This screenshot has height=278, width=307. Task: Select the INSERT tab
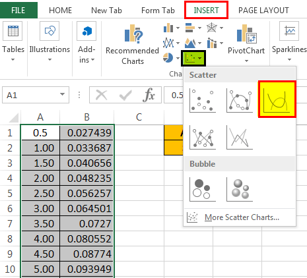click(206, 10)
